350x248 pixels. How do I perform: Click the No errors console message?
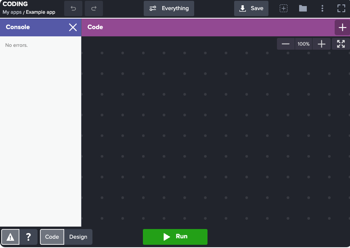(16, 45)
